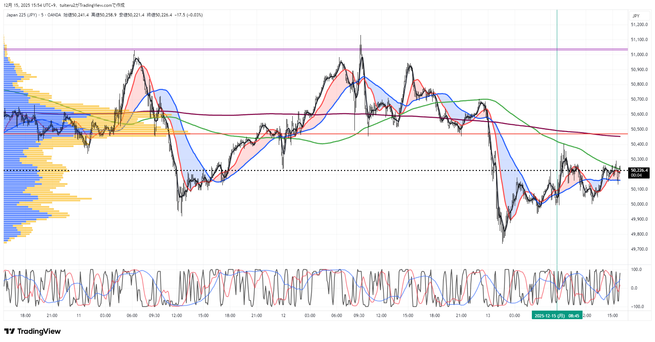Viewport: 655px width, 342px height.
Task: Click the 49,700.0 price axis label
Action: tap(639, 249)
